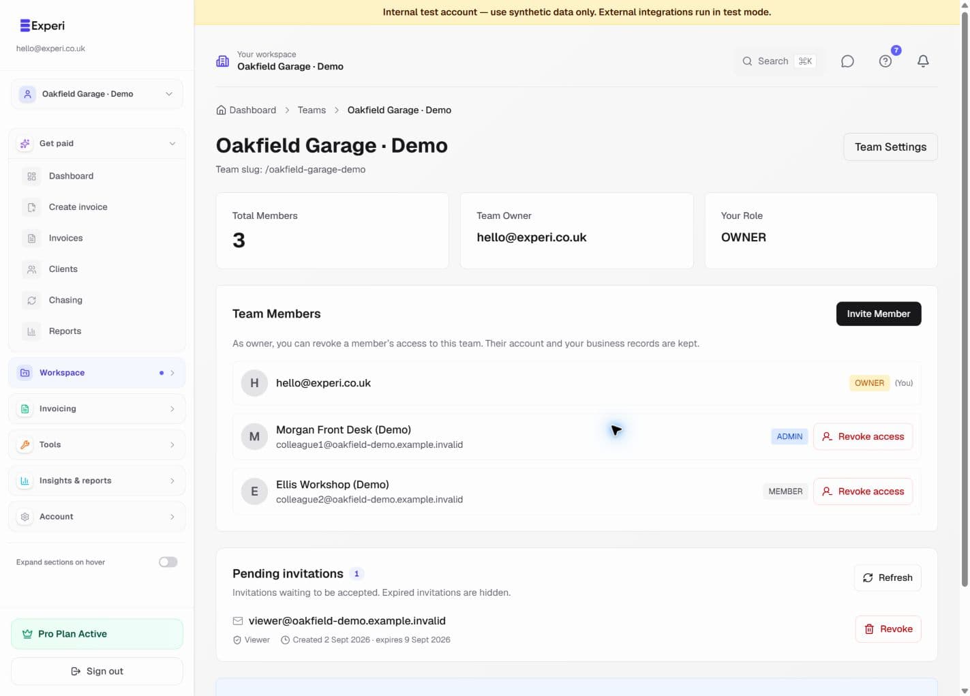Click the M avatar for Morgan Front Desk
Image resolution: width=970 pixels, height=696 pixels.
[254, 437]
